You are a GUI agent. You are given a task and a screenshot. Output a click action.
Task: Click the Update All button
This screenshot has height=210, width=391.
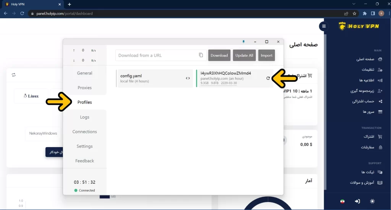pyautogui.click(x=244, y=55)
